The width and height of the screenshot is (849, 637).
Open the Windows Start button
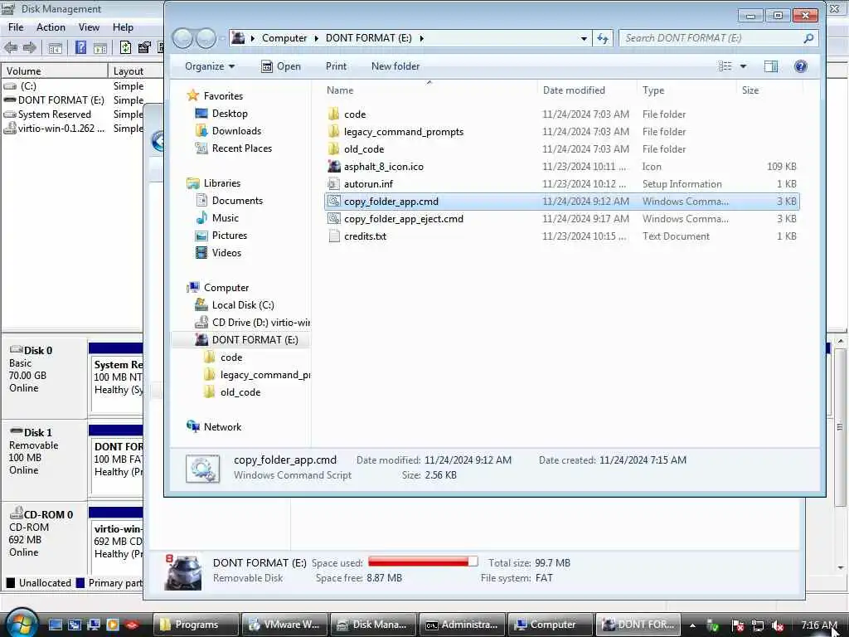pos(22,624)
